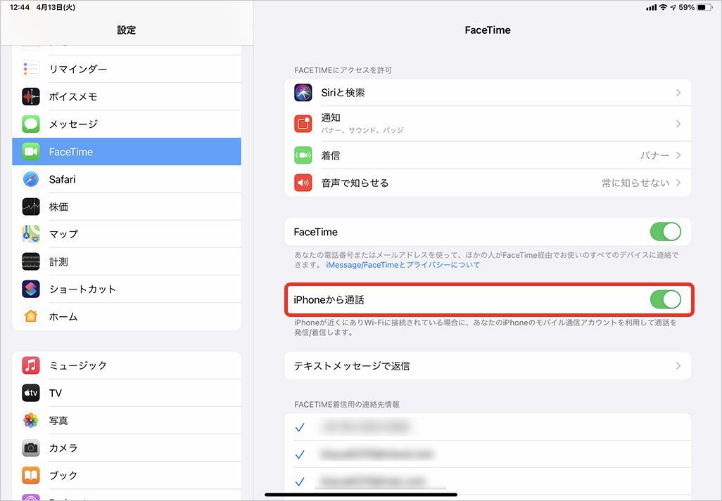
Task: Uncheck third FaceTime contact checkmark
Action: coord(300,482)
